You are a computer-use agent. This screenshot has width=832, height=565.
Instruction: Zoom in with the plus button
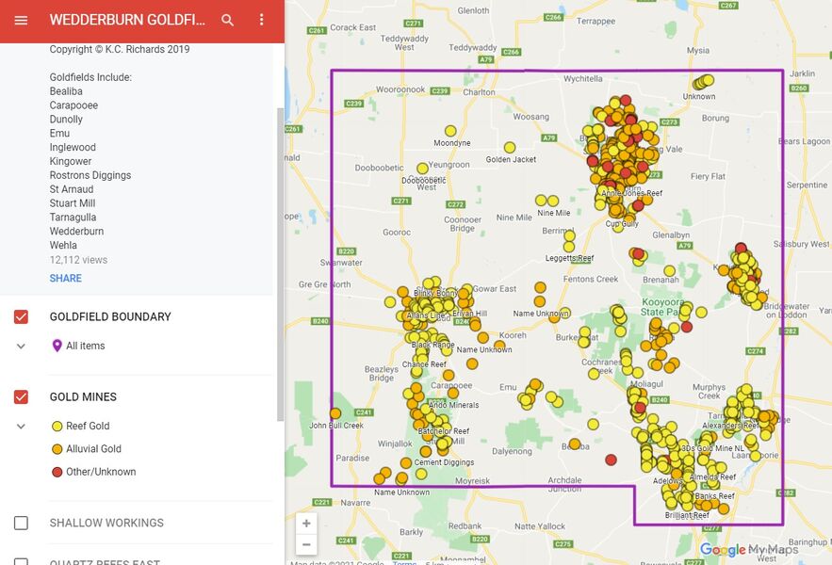[306, 524]
